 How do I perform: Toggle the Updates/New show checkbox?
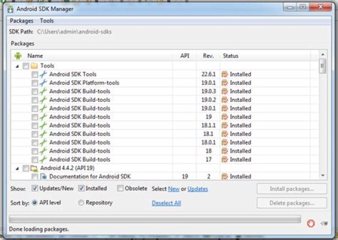click(34, 188)
